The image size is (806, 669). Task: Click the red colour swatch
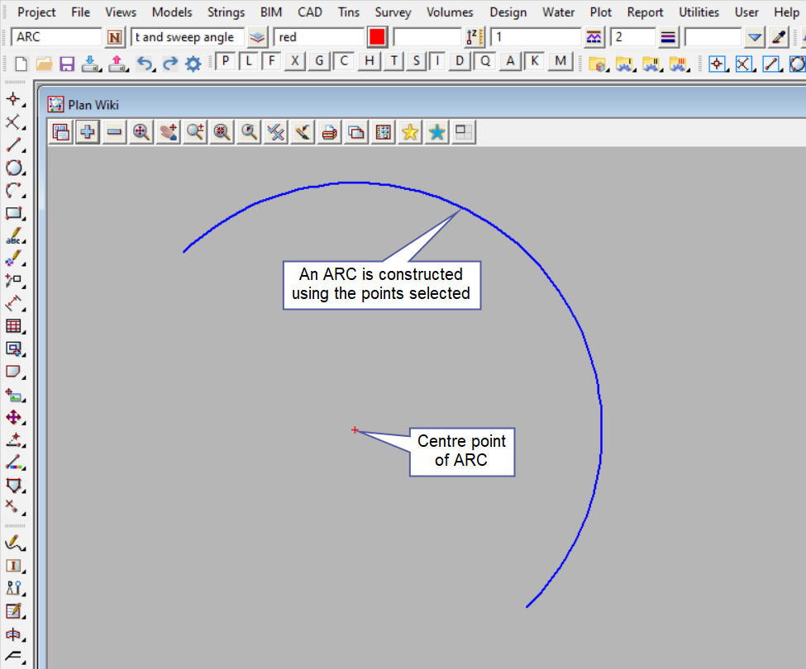coord(377,37)
